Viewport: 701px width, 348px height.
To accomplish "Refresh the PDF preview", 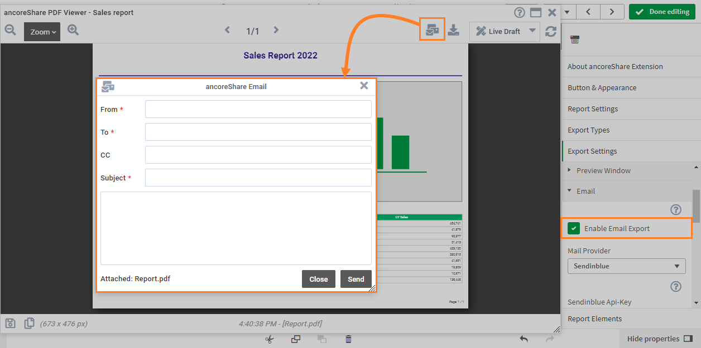I will [x=551, y=32].
